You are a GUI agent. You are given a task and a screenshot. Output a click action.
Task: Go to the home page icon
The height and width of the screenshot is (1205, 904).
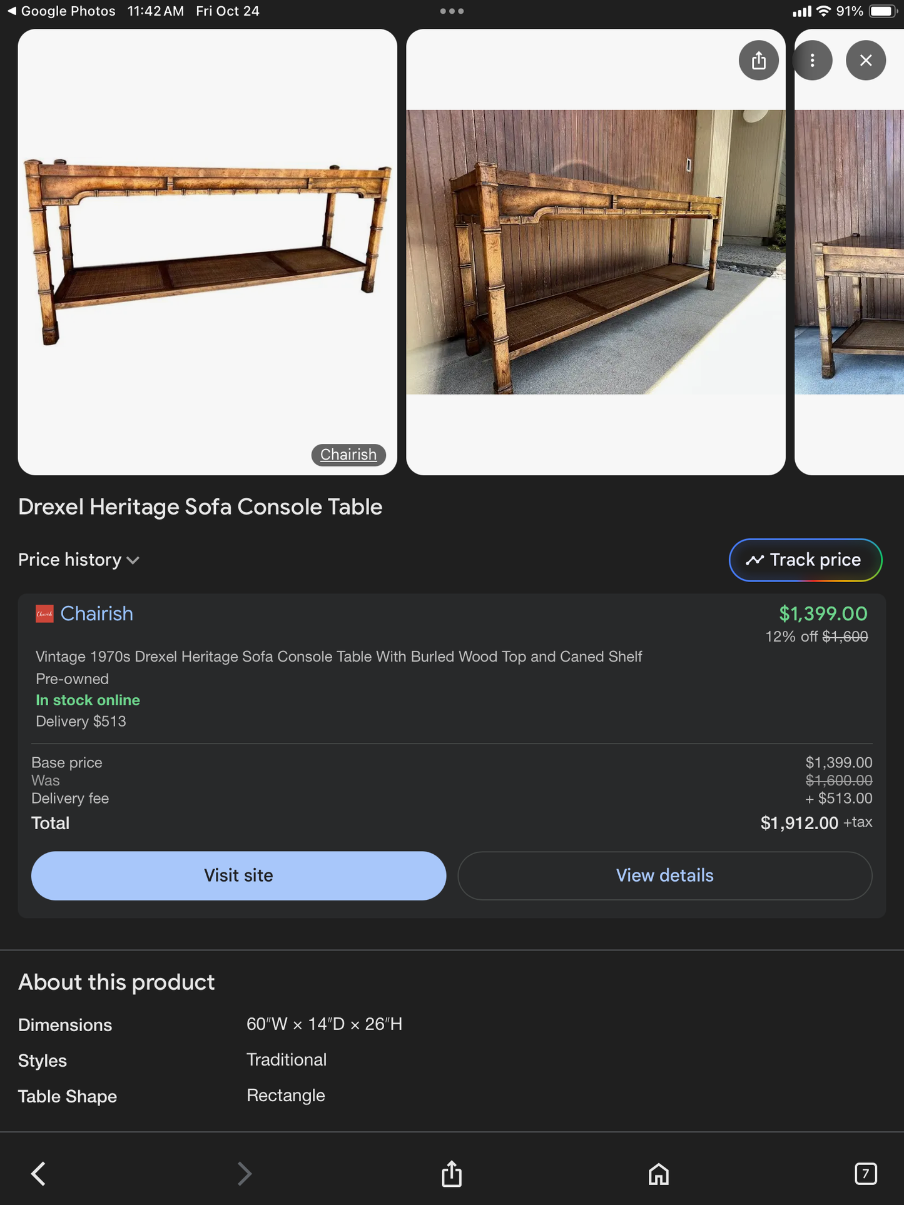pos(659,1174)
